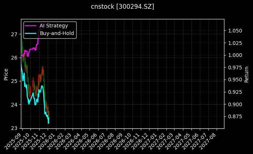Image resolution: width=253 pixels, height=154 pixels.
Task: Click the 23 price tick label
Action: [x=14, y=128]
